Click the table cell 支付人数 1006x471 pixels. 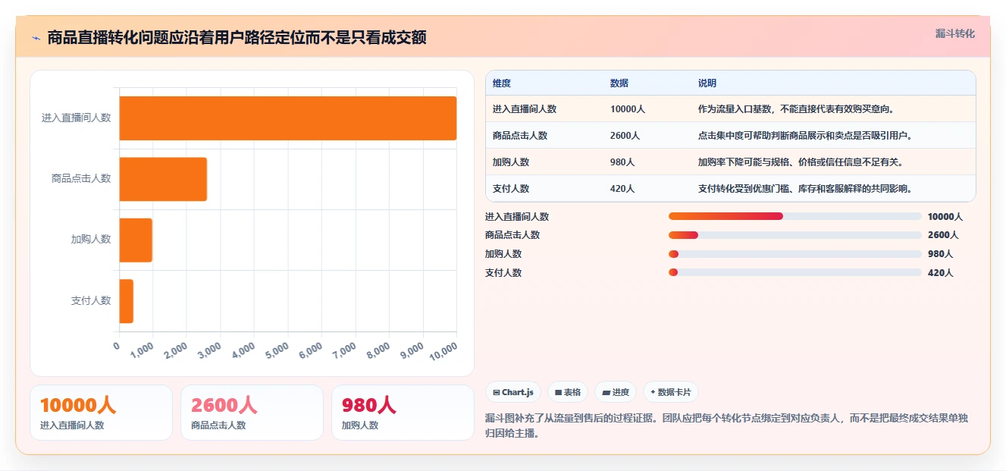click(x=511, y=189)
